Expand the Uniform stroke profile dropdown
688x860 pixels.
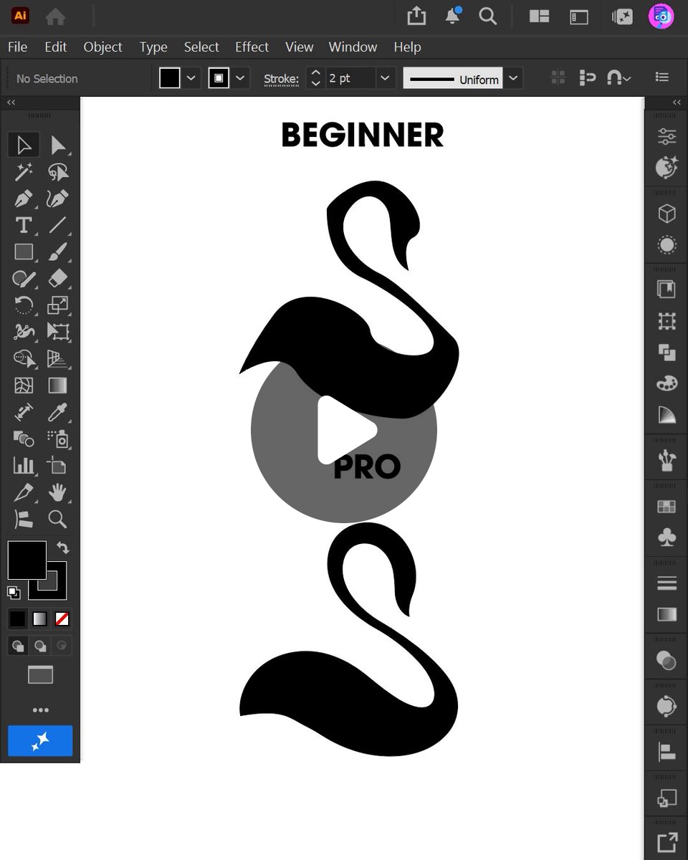(x=513, y=78)
